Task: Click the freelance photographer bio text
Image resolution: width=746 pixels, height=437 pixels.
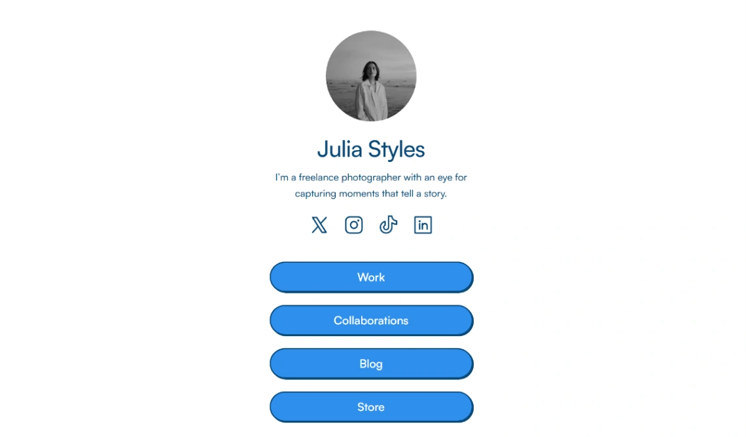Action: pos(371,185)
